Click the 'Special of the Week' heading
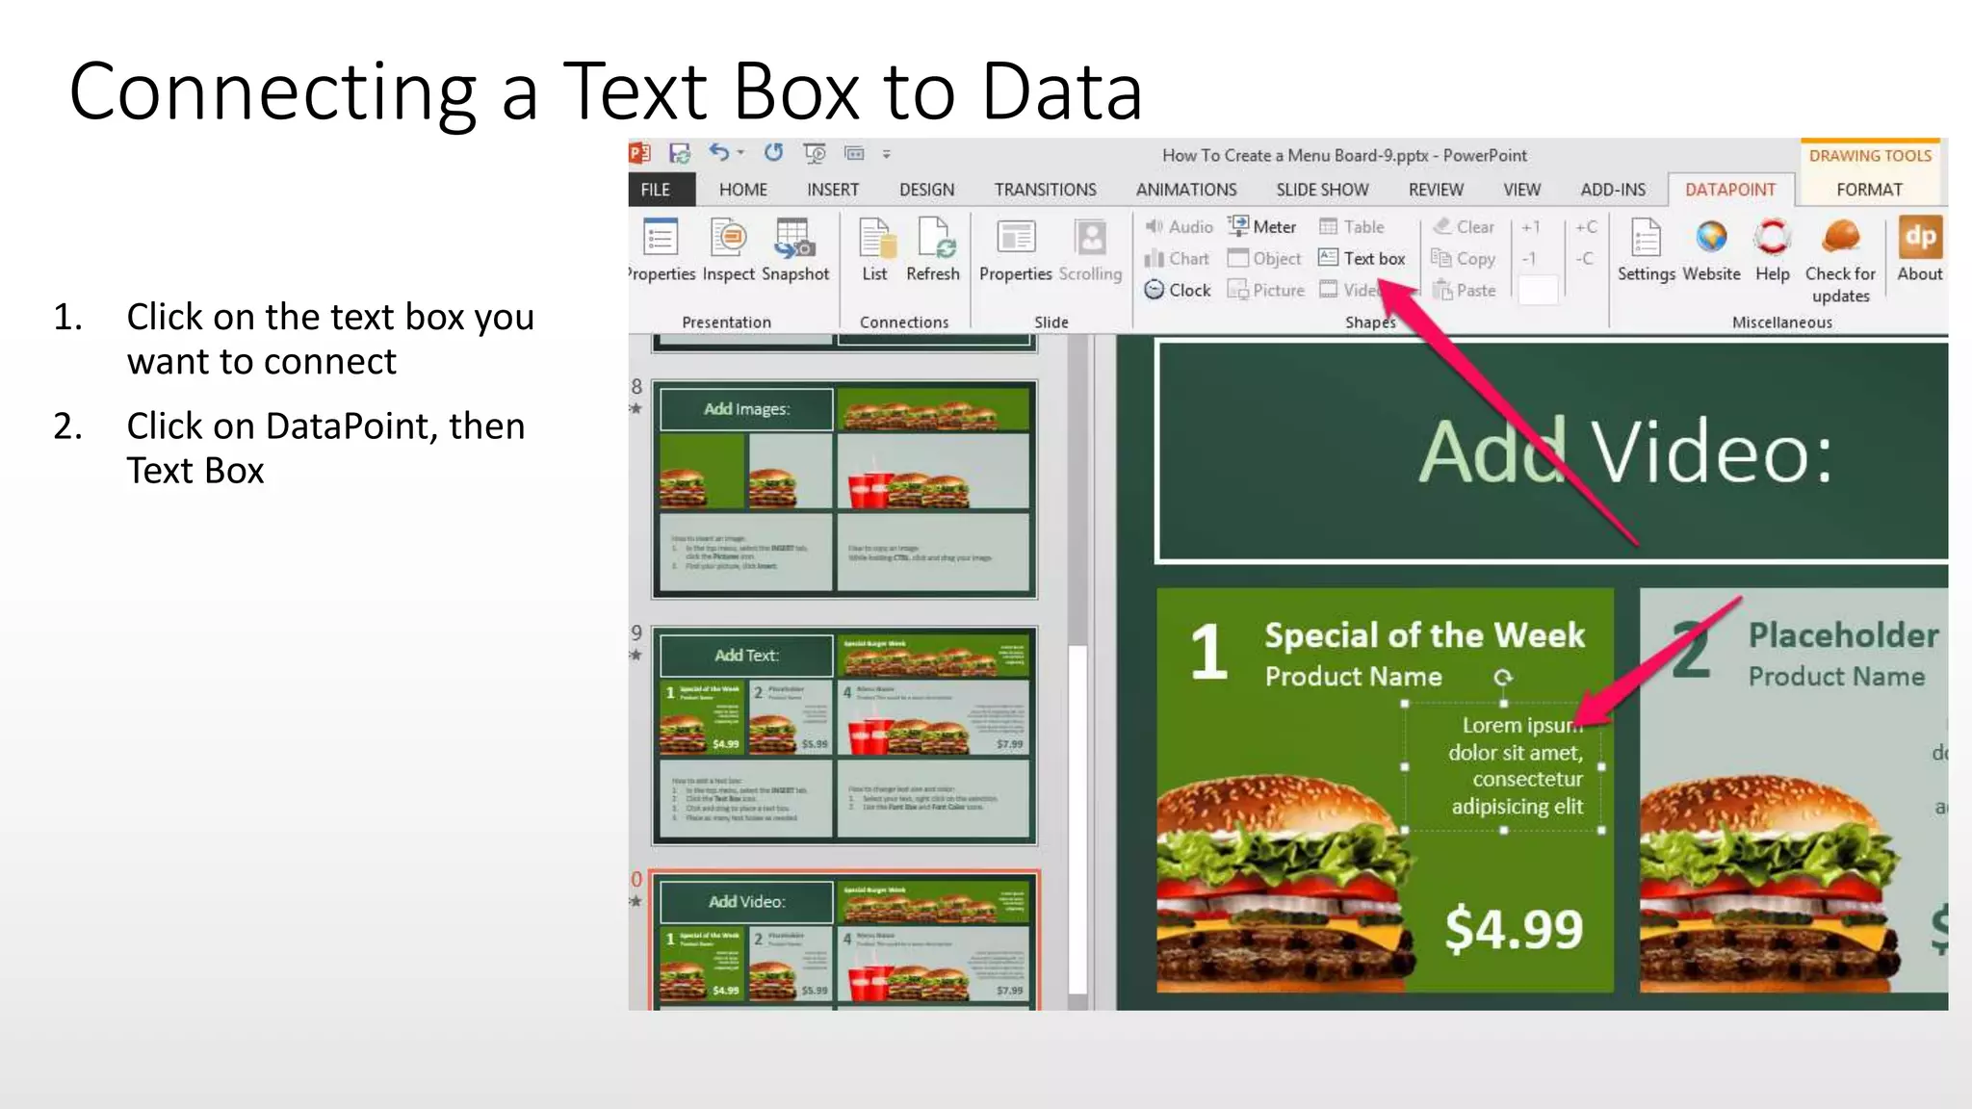 tap(1424, 634)
